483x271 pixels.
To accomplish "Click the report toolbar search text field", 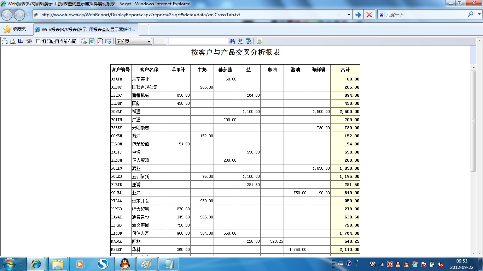I will point(198,41).
